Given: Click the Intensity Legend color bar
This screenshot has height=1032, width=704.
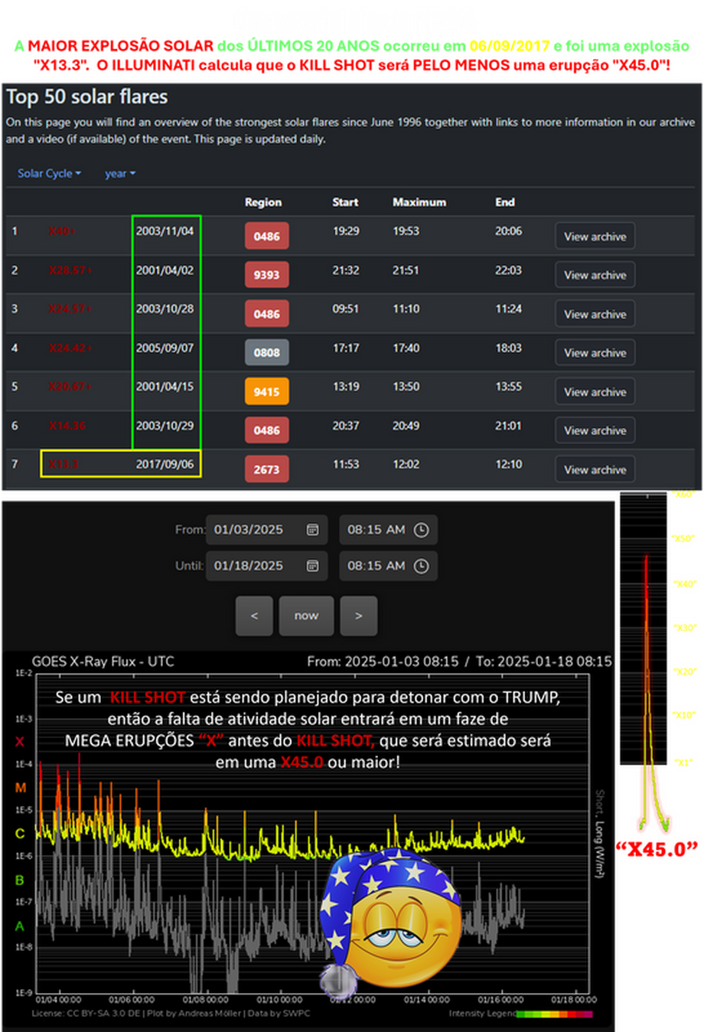Looking at the screenshot, I should tap(554, 1014).
